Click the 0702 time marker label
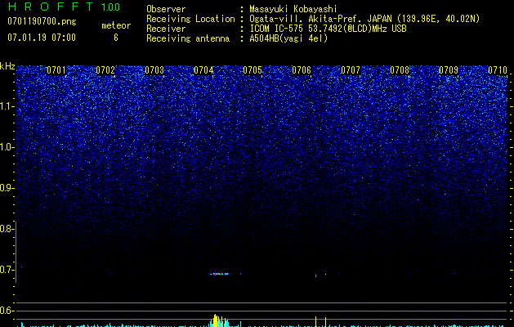This screenshot has width=514, height=327. point(105,70)
